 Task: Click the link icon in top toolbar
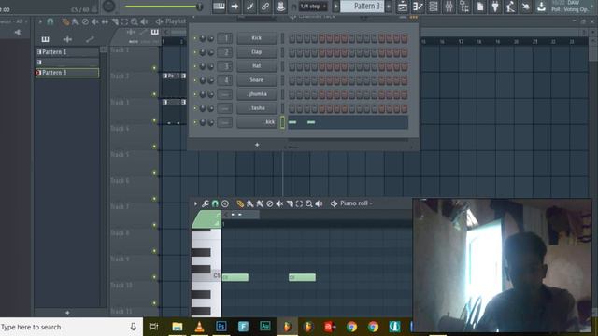(265, 7)
